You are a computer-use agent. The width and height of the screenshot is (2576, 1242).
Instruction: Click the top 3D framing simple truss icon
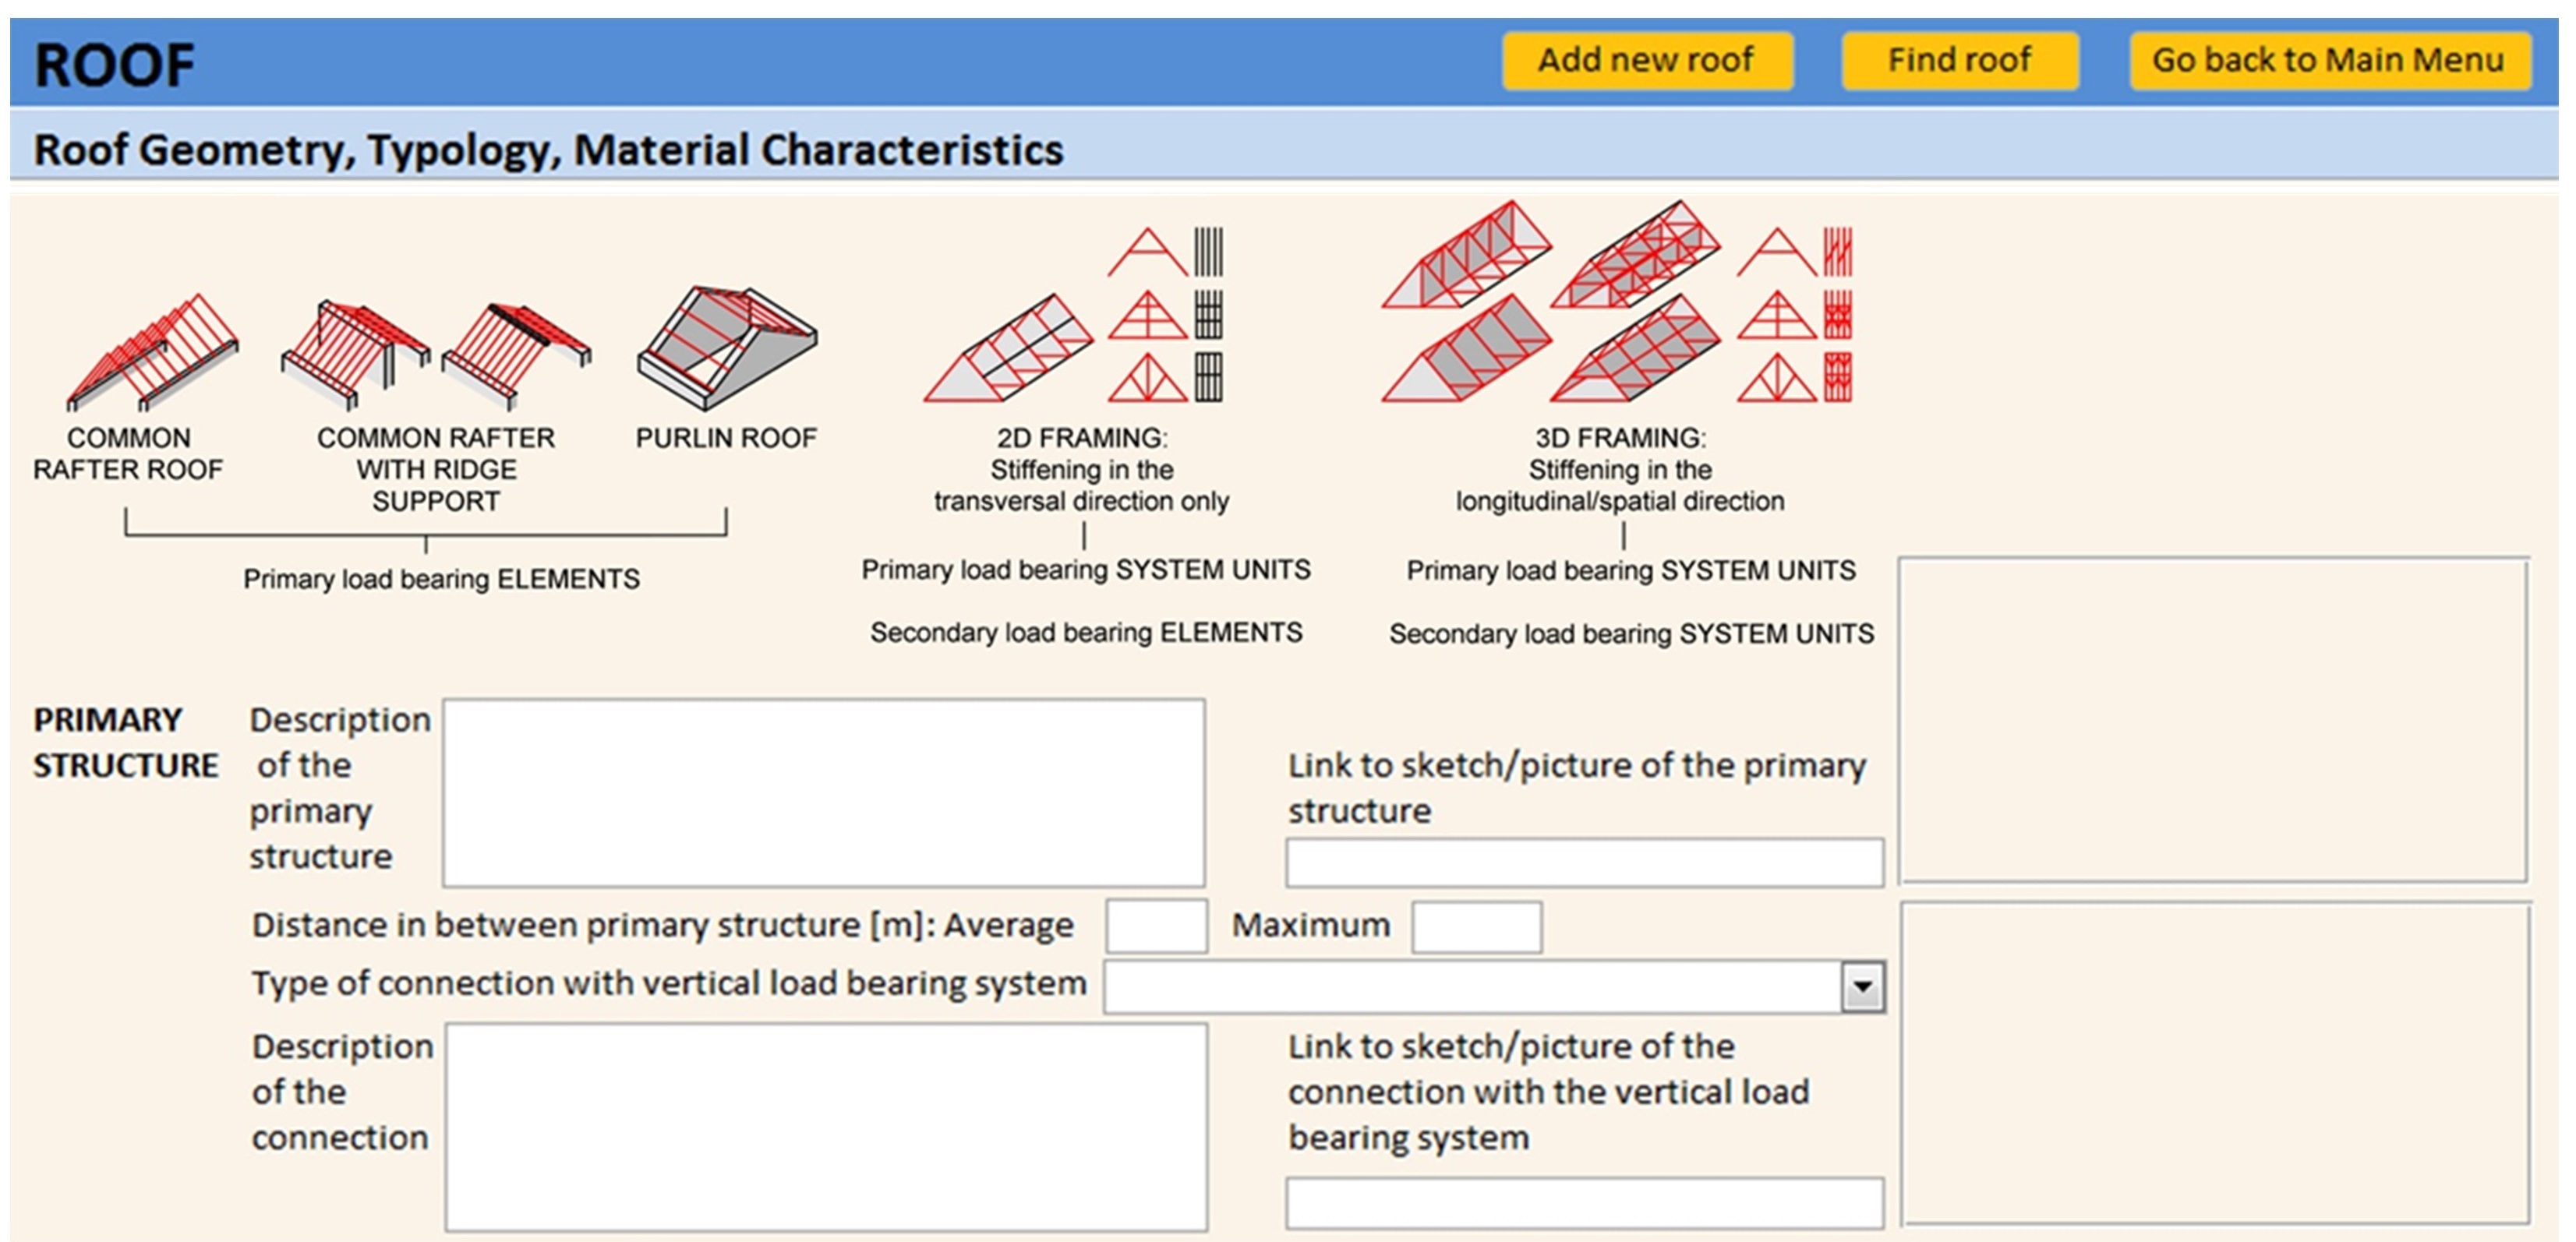click(x=1777, y=252)
